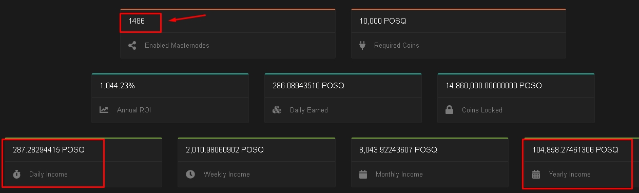Click the Daily Earned label
639x193 pixels.
pyautogui.click(x=309, y=110)
